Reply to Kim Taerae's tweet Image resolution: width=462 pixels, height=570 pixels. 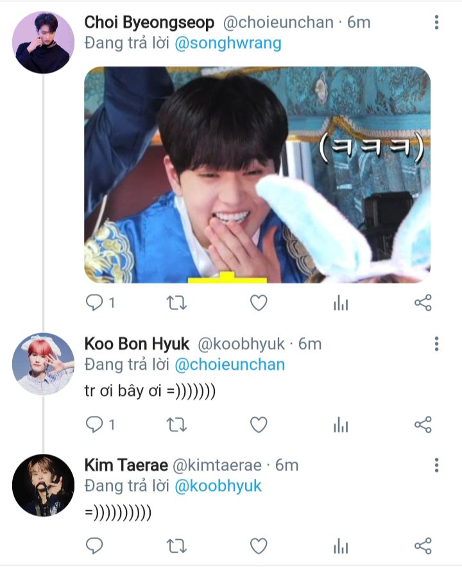[x=95, y=546]
